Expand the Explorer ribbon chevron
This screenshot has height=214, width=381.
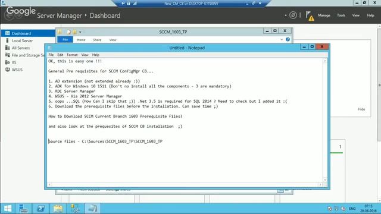[x=282, y=40]
